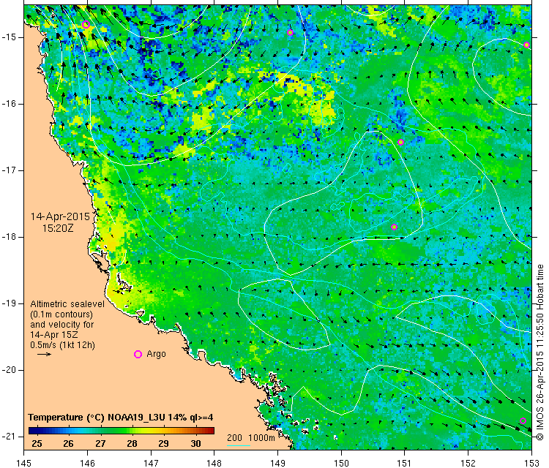Click the longitude axis label '150'
549x468 pixels.
pyautogui.click(x=341, y=463)
